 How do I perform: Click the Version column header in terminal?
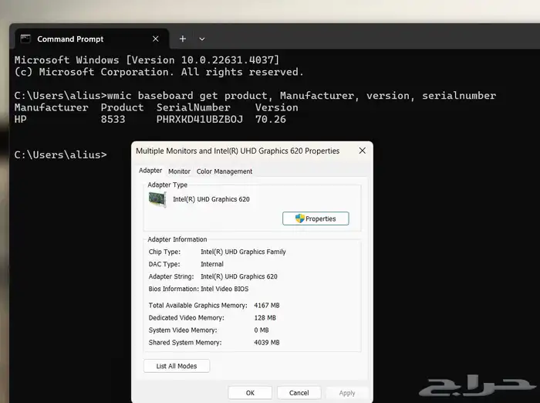(x=277, y=107)
